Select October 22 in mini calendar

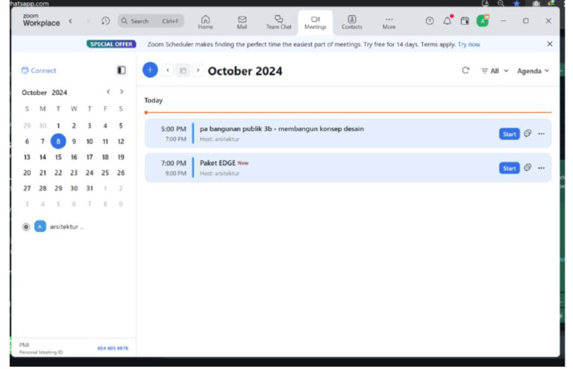coord(58,173)
